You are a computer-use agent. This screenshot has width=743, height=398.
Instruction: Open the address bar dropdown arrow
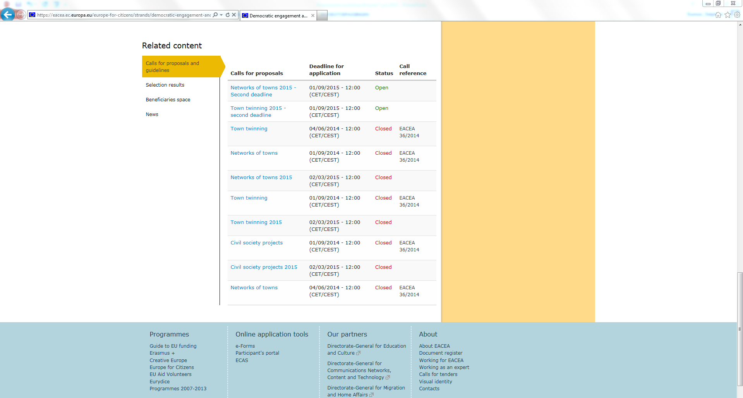pos(221,15)
